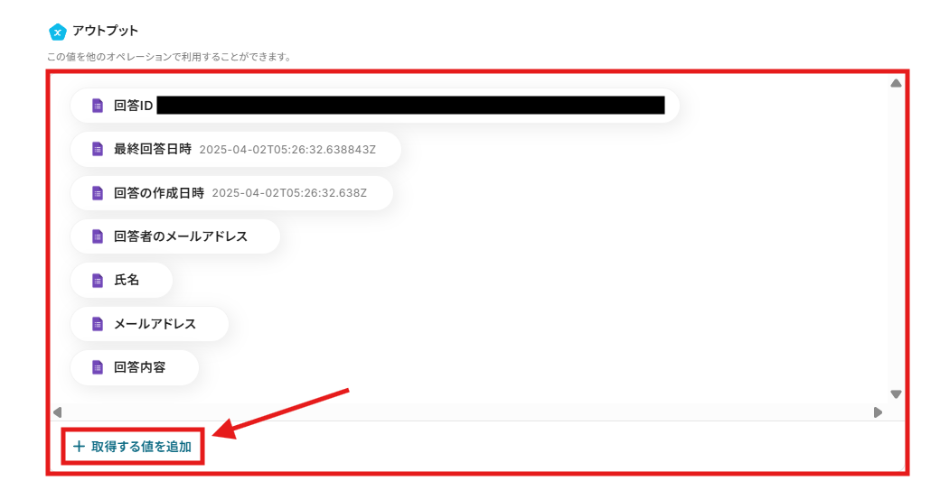Click the blue アウトプット header icon
The width and height of the screenshot is (940, 490).
(58, 32)
